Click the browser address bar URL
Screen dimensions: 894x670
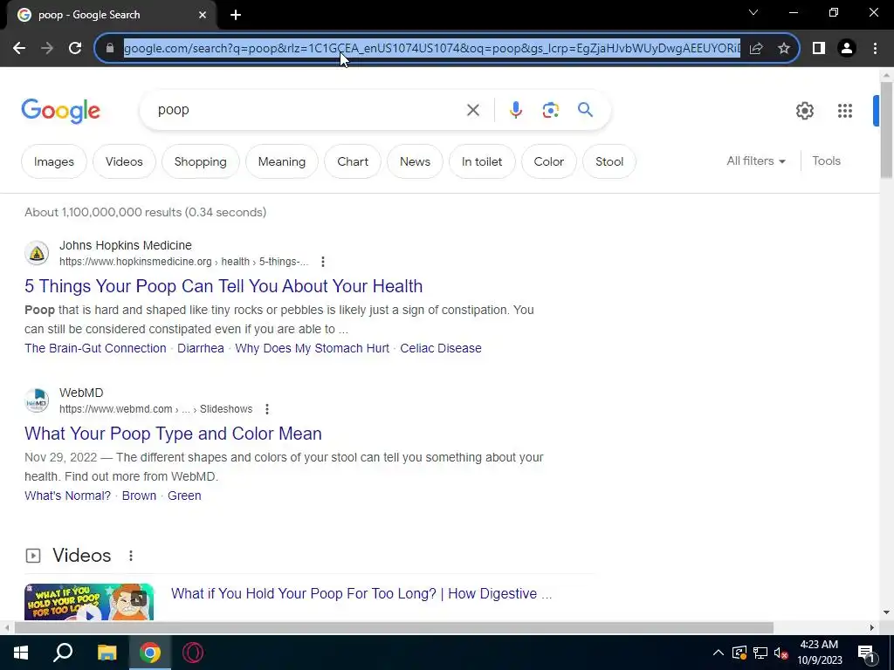pyautogui.click(x=431, y=49)
